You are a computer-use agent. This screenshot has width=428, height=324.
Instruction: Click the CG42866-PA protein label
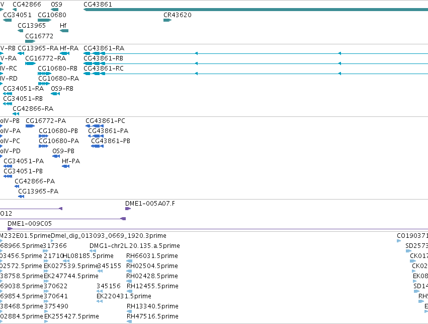(35, 181)
